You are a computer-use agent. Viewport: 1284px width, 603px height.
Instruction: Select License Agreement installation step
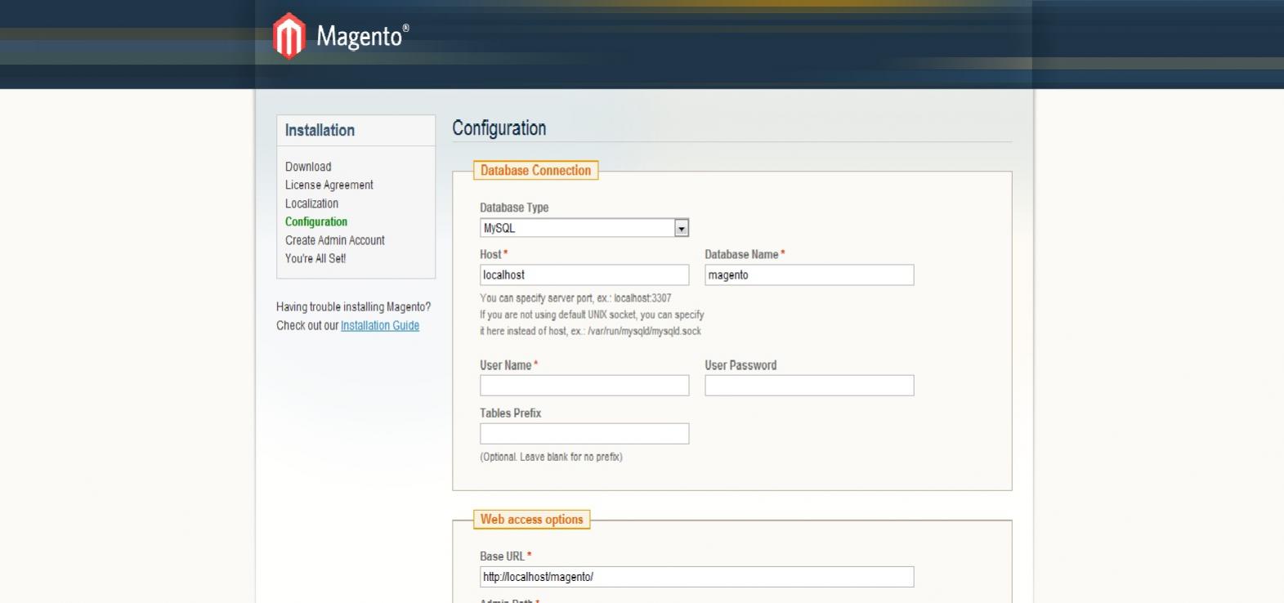point(329,185)
